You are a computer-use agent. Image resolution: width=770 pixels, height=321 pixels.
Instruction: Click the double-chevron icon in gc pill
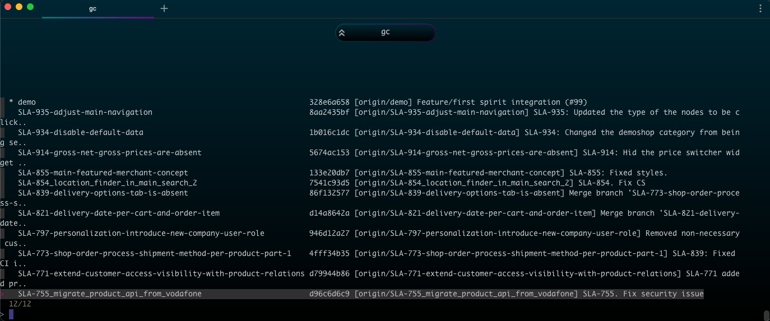(342, 33)
